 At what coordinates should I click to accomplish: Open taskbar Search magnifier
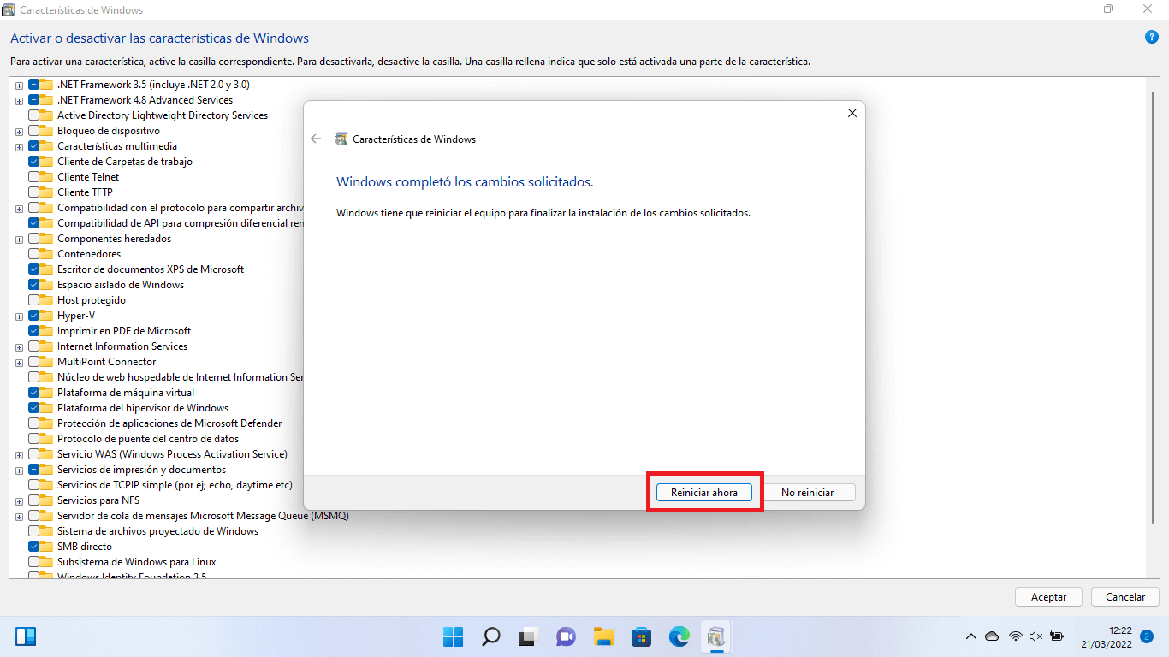pos(490,636)
